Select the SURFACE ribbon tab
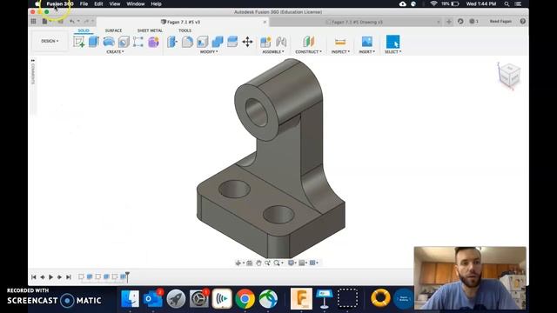The width and height of the screenshot is (557, 313). (x=113, y=30)
